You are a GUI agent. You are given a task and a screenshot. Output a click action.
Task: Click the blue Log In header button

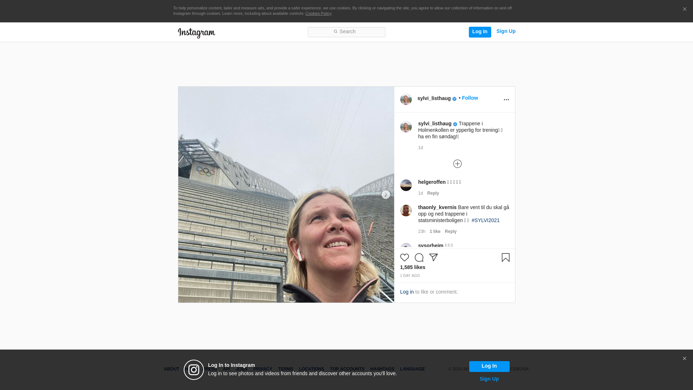tap(480, 32)
